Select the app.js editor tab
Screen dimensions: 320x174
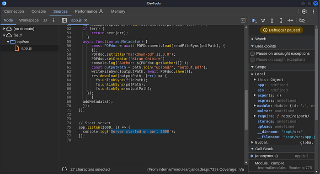(x=76, y=20)
